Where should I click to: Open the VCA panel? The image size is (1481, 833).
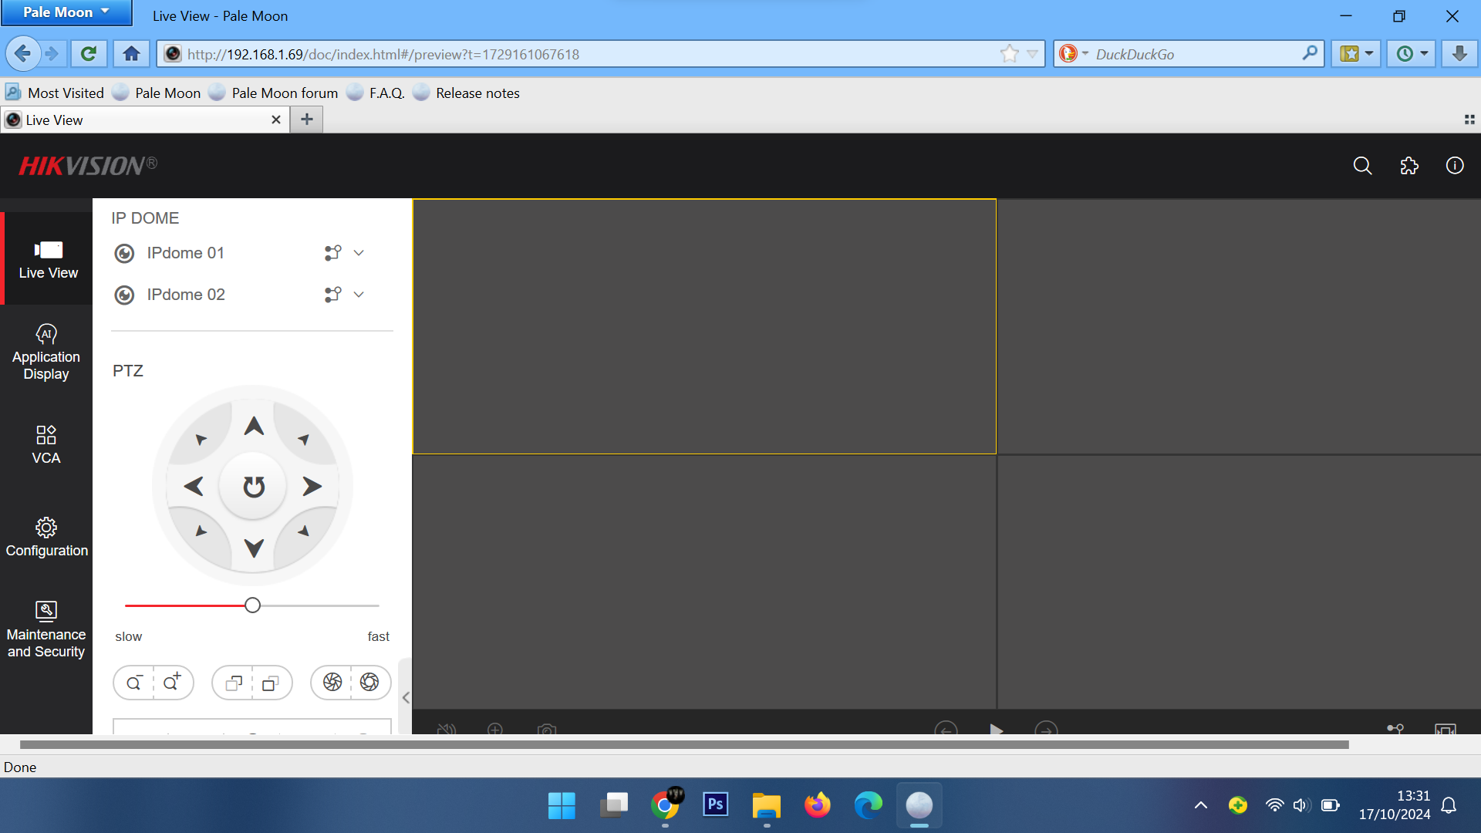point(46,444)
